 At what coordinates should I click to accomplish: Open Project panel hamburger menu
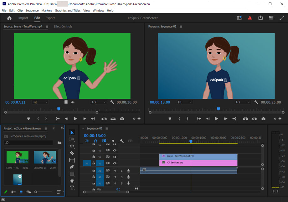(x=46, y=129)
